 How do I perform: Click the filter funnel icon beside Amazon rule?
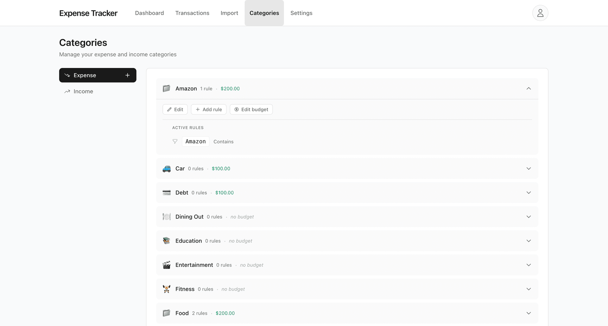pos(175,141)
